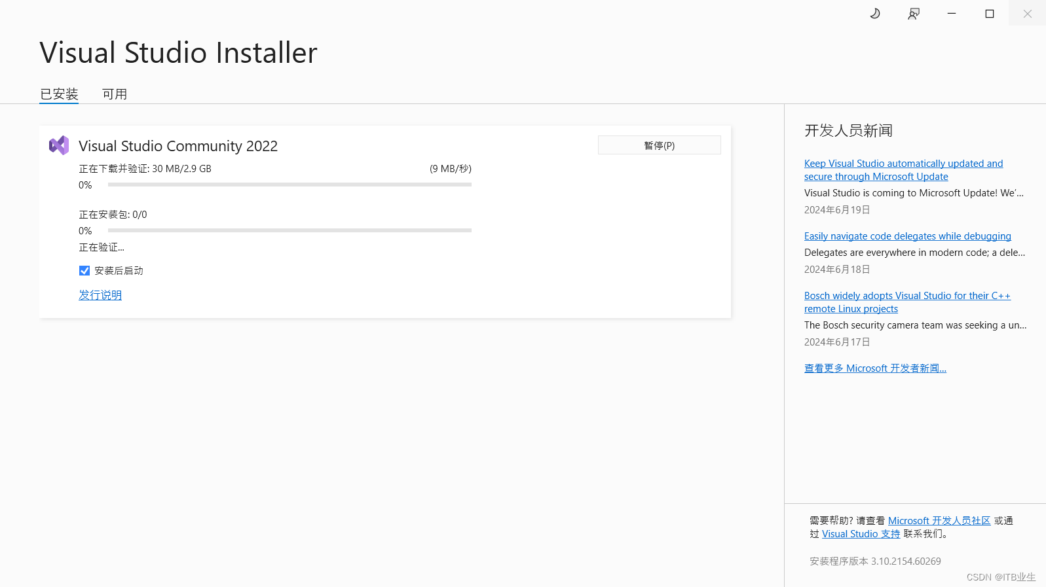Click the Visual Studio Community 2022 title
The height and width of the screenshot is (587, 1046).
click(178, 146)
